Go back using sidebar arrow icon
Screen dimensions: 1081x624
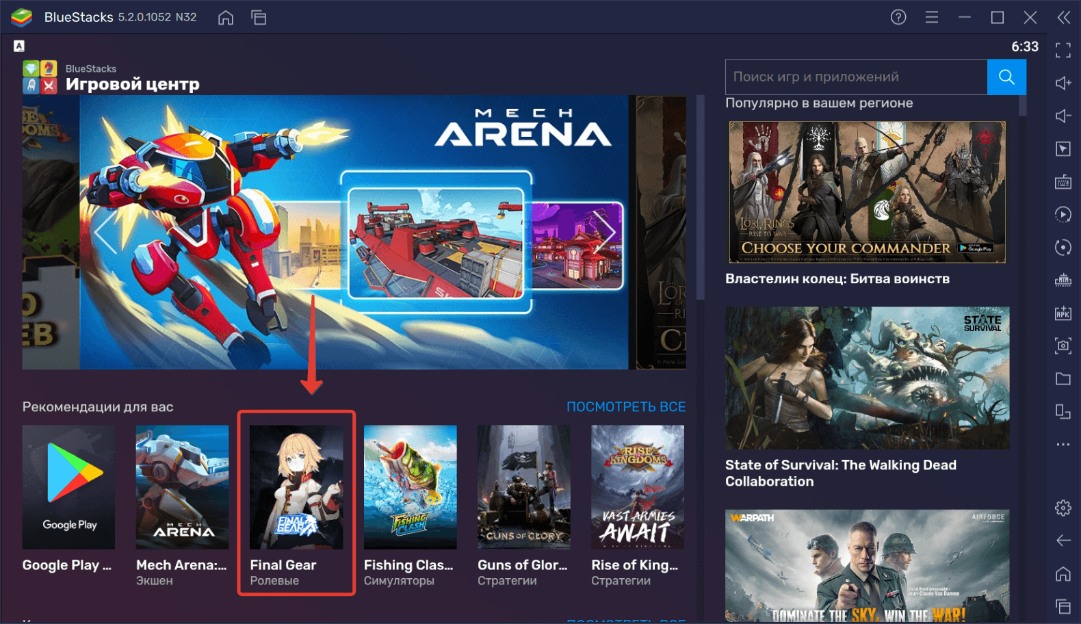pos(1063,541)
